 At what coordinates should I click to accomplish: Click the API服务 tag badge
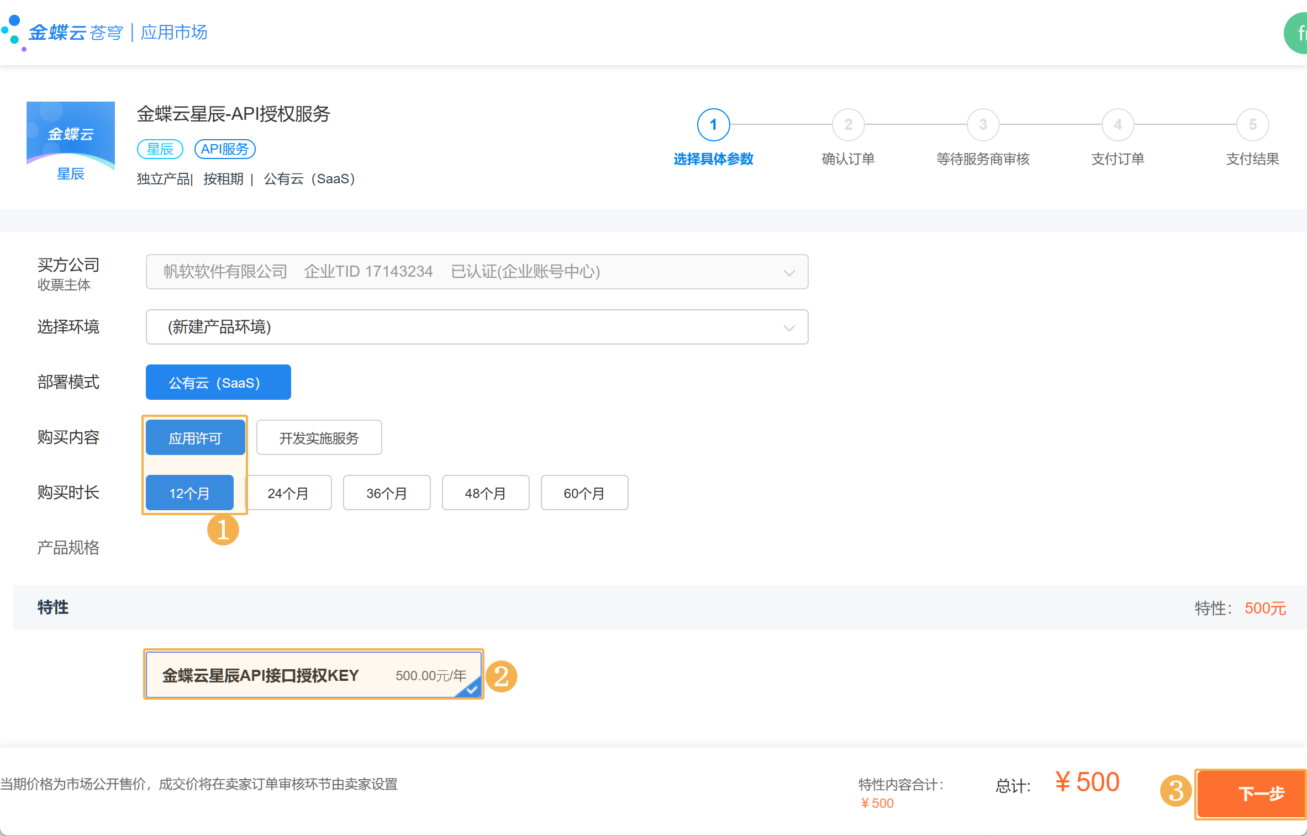[x=225, y=149]
